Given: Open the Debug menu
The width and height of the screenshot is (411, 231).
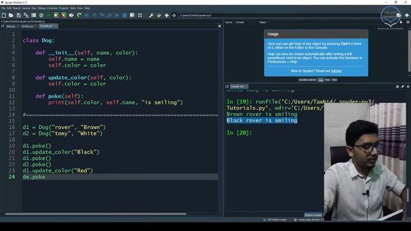Looking at the screenshot, I should [x=41, y=8].
